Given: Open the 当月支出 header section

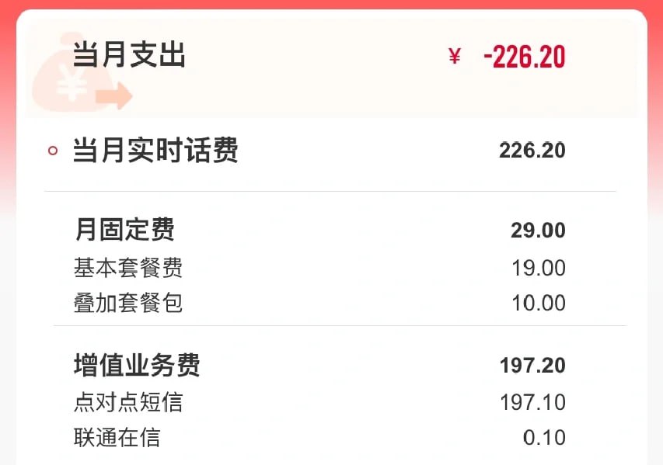Looking at the screenshot, I should [x=127, y=54].
